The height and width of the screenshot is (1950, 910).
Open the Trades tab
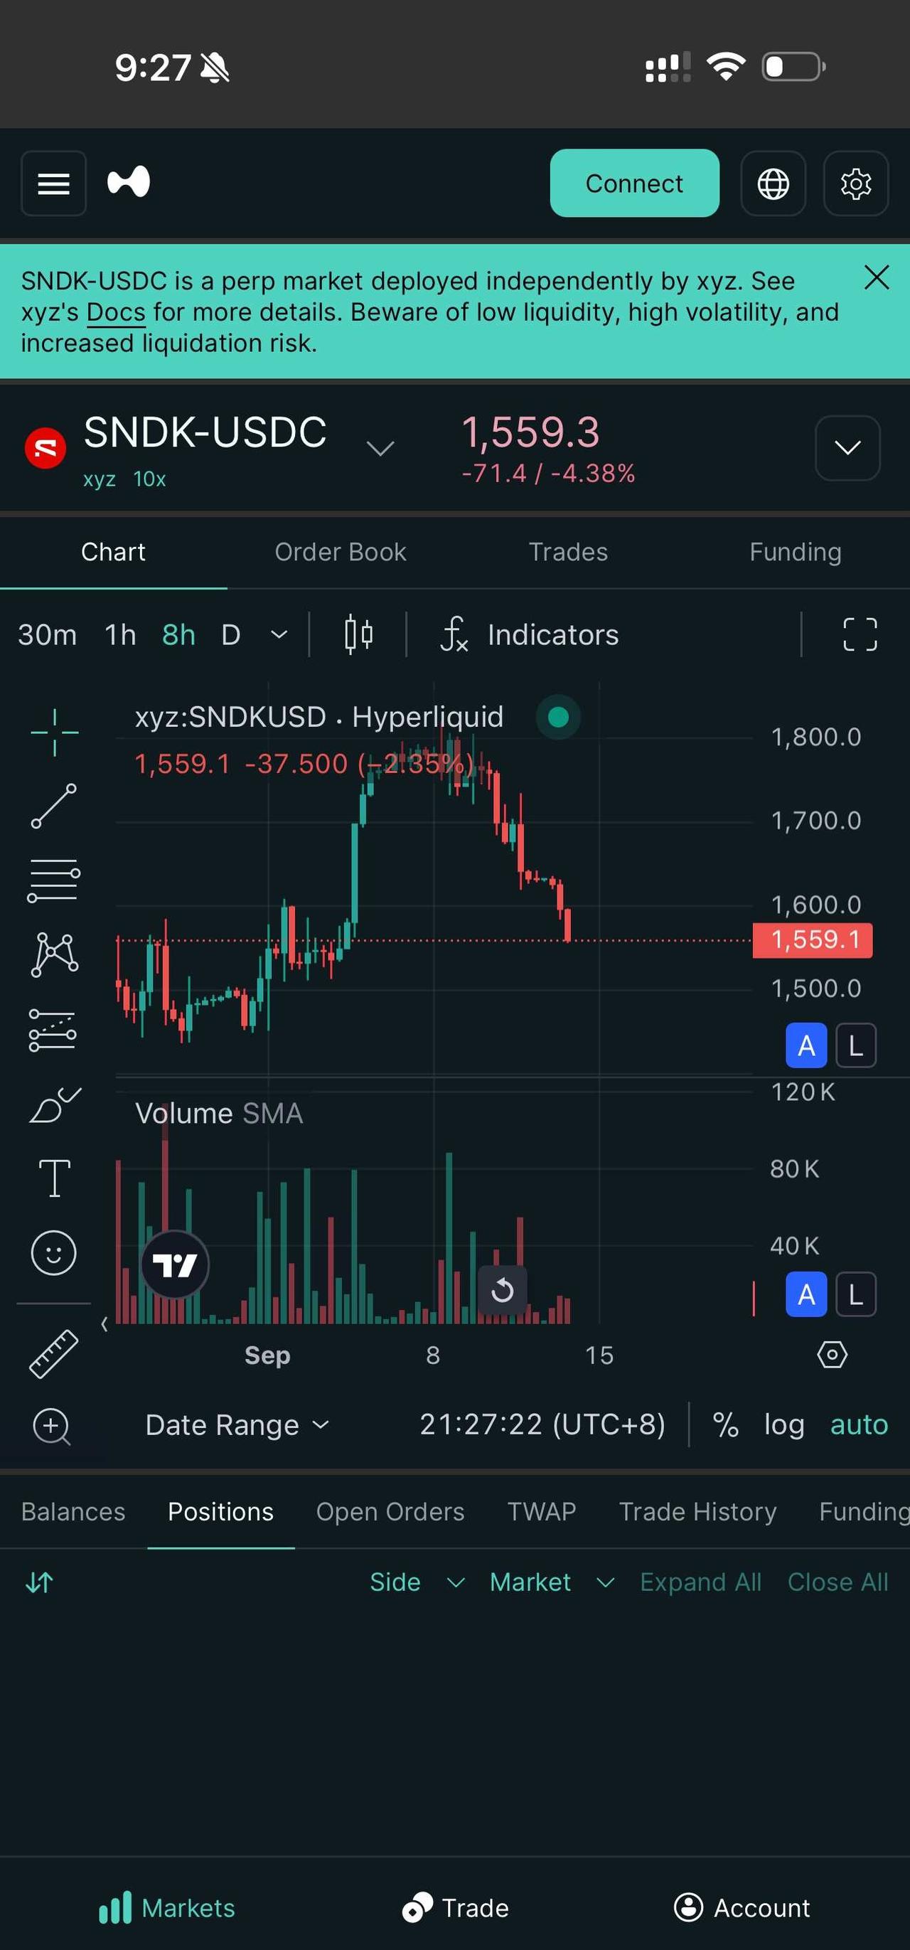(x=568, y=552)
